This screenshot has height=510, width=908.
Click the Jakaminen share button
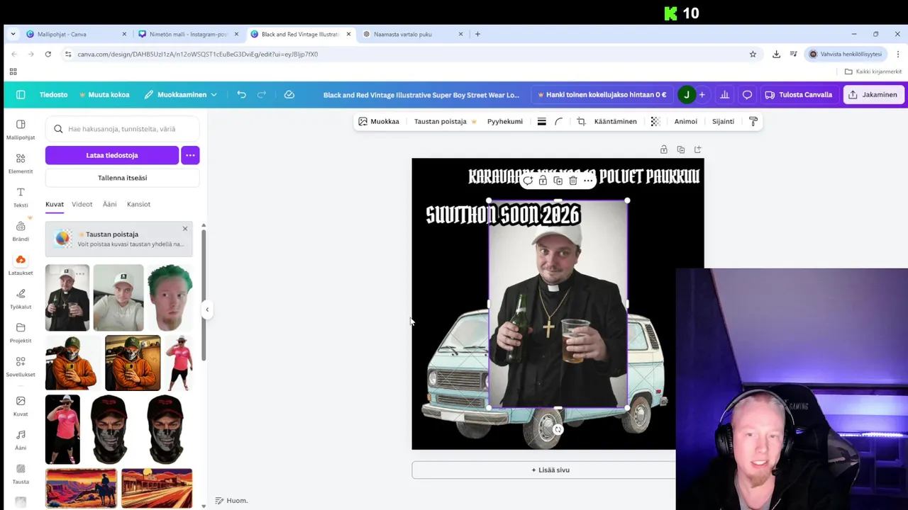point(873,94)
